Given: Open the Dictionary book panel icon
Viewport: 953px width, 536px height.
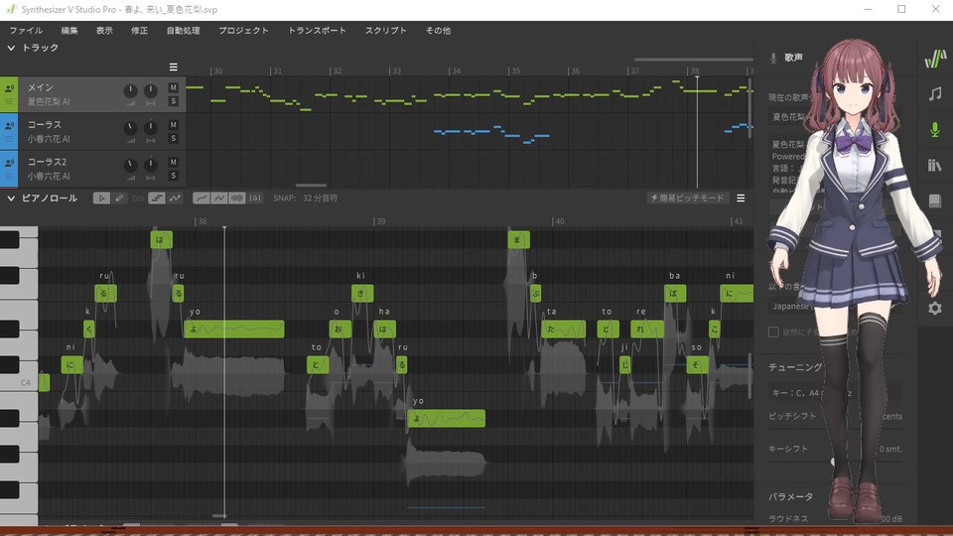Looking at the screenshot, I should pos(935,201).
